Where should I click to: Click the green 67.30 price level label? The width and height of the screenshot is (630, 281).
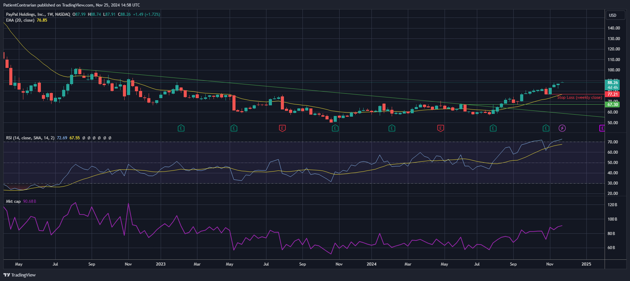(612, 105)
